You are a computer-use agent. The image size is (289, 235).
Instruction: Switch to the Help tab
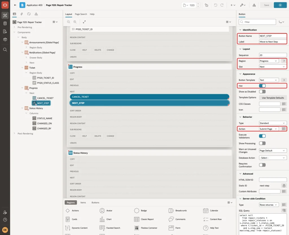coord(92,14)
